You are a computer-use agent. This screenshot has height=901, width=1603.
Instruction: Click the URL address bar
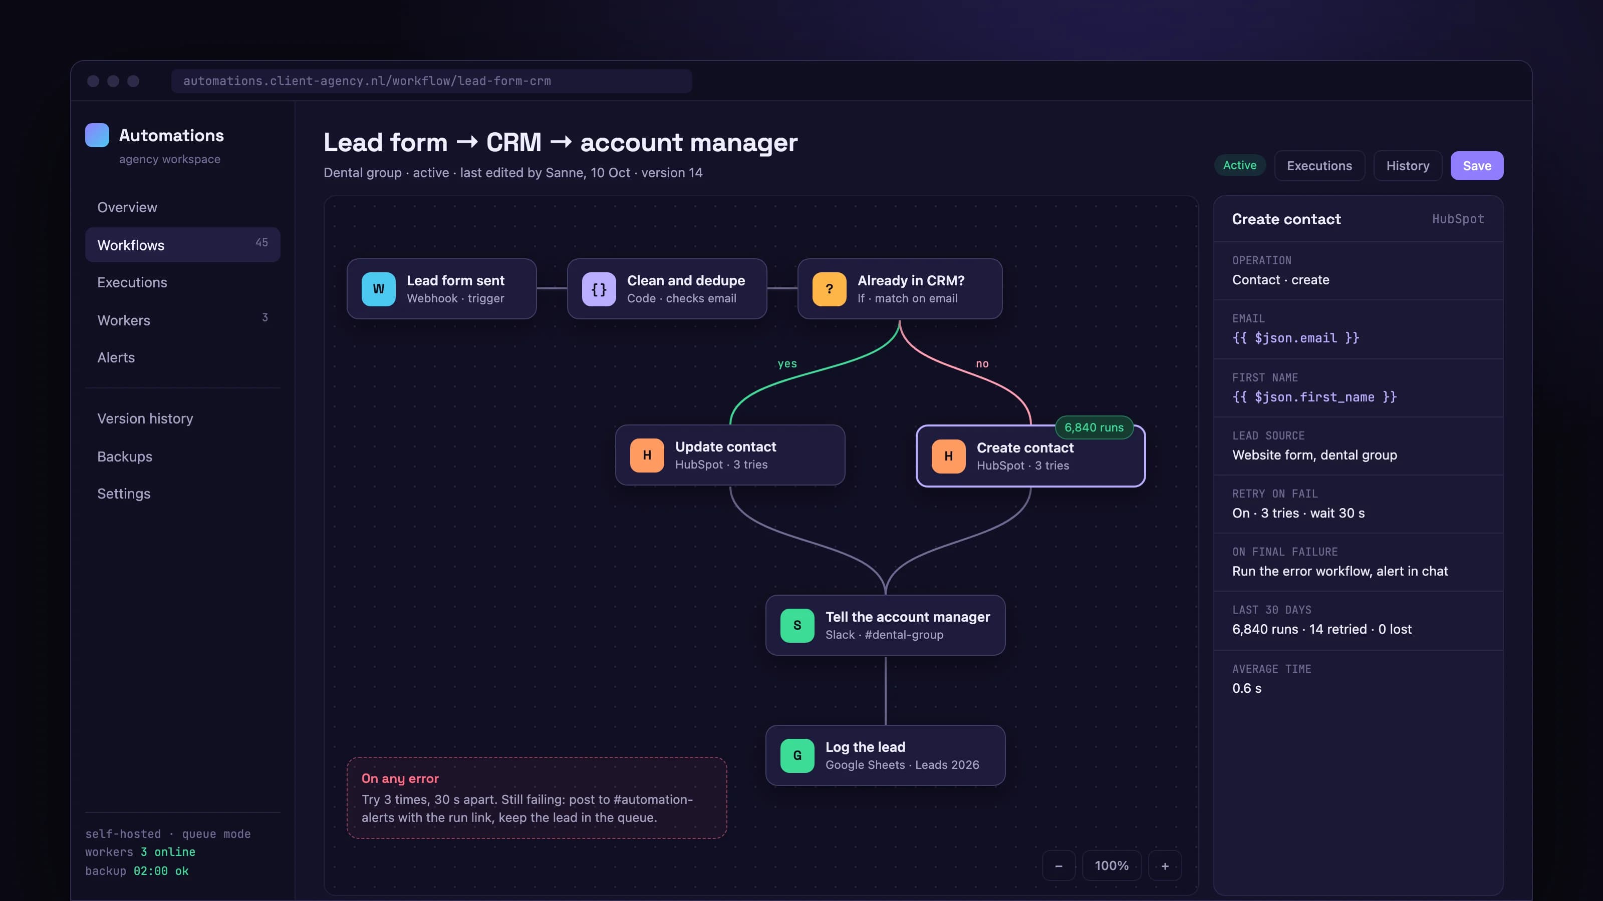(x=431, y=81)
